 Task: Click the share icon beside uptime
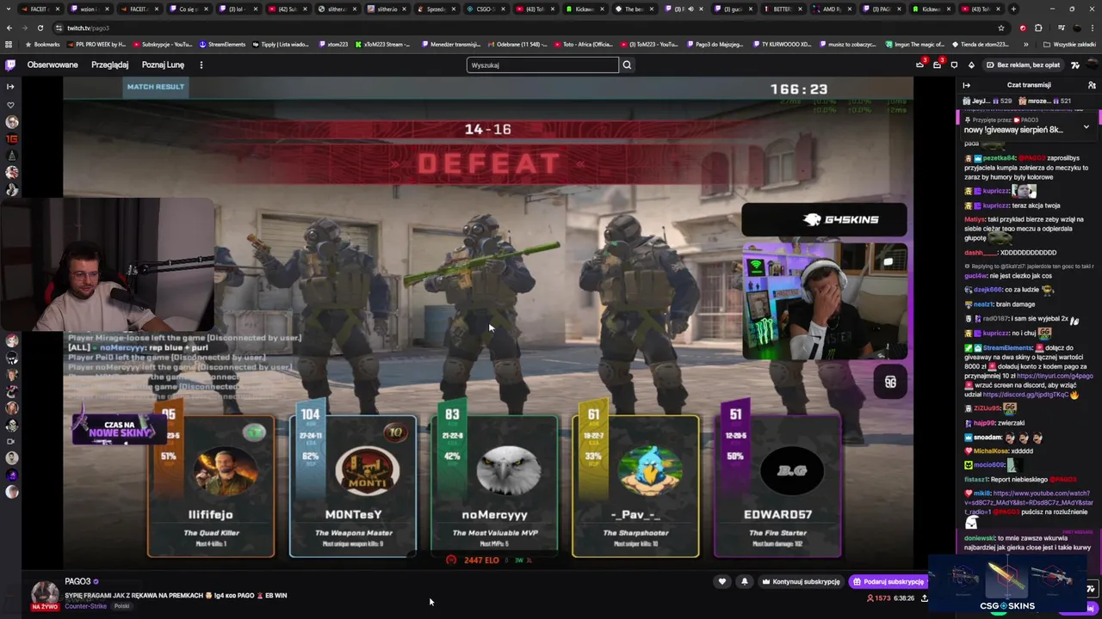tap(924, 598)
